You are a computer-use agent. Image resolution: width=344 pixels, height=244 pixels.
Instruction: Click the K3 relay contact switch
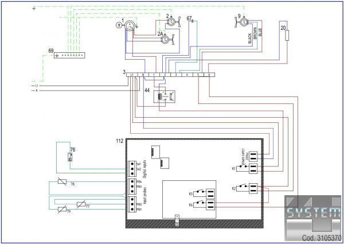click(201, 193)
